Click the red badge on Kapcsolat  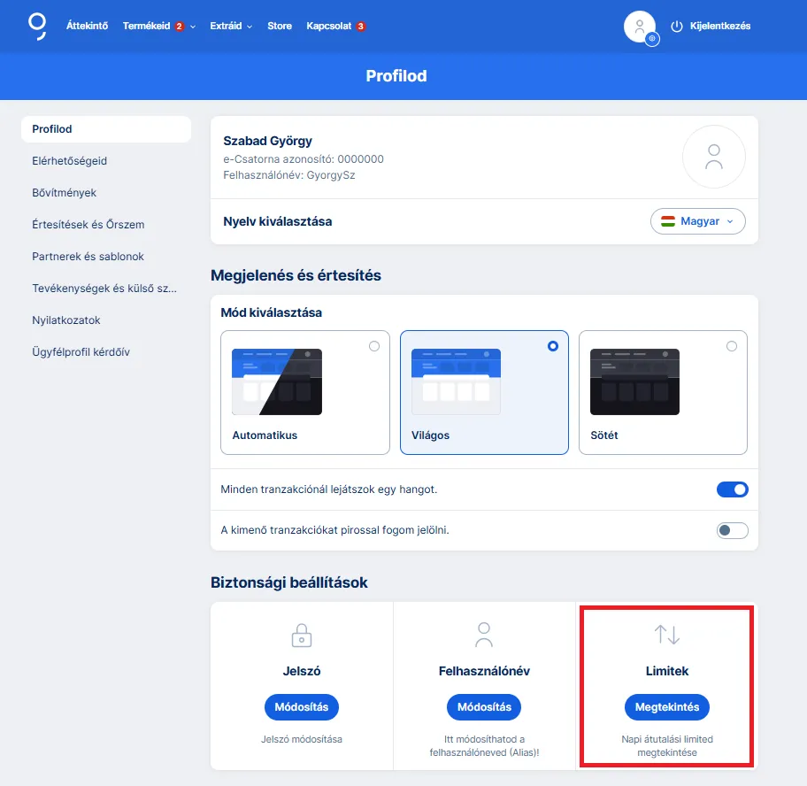pos(361,27)
